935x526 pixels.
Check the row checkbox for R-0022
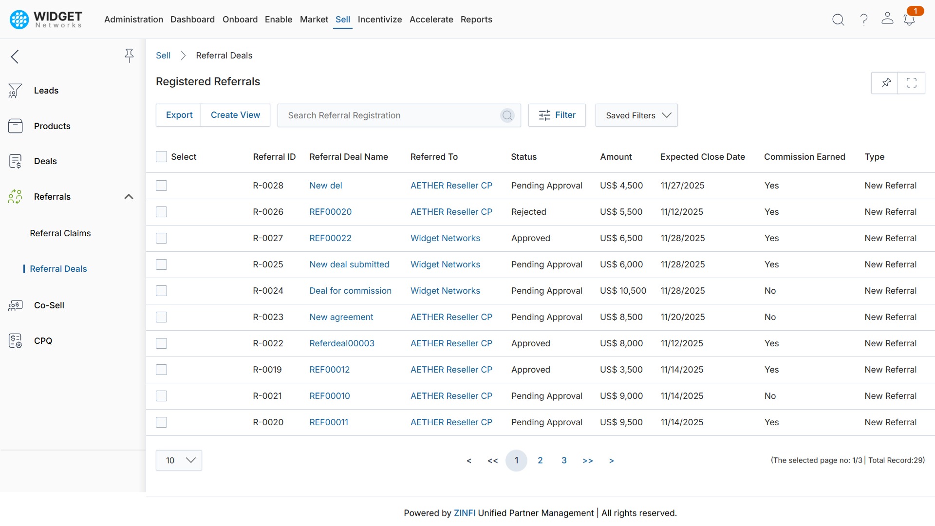click(161, 343)
